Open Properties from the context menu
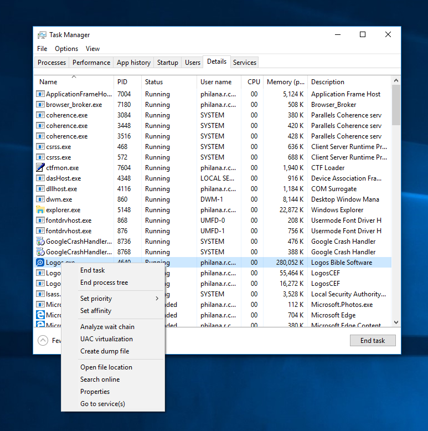Screen dimensions: 428x431 (113, 392)
